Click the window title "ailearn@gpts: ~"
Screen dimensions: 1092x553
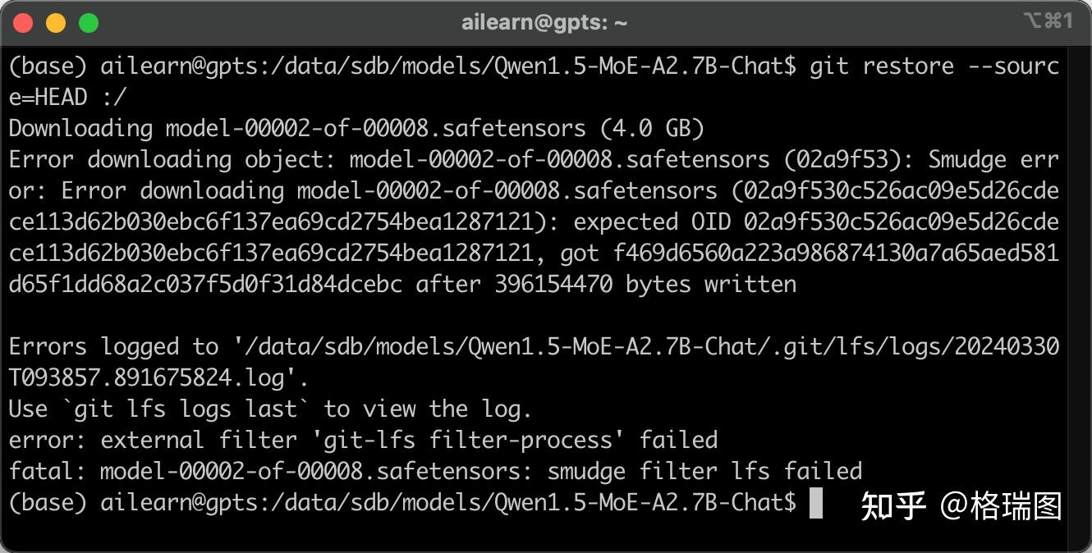[544, 23]
